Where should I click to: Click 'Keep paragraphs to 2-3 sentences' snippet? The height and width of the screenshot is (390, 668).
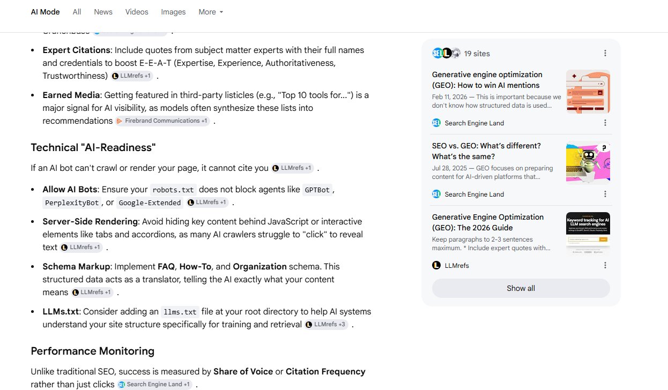[491, 244]
